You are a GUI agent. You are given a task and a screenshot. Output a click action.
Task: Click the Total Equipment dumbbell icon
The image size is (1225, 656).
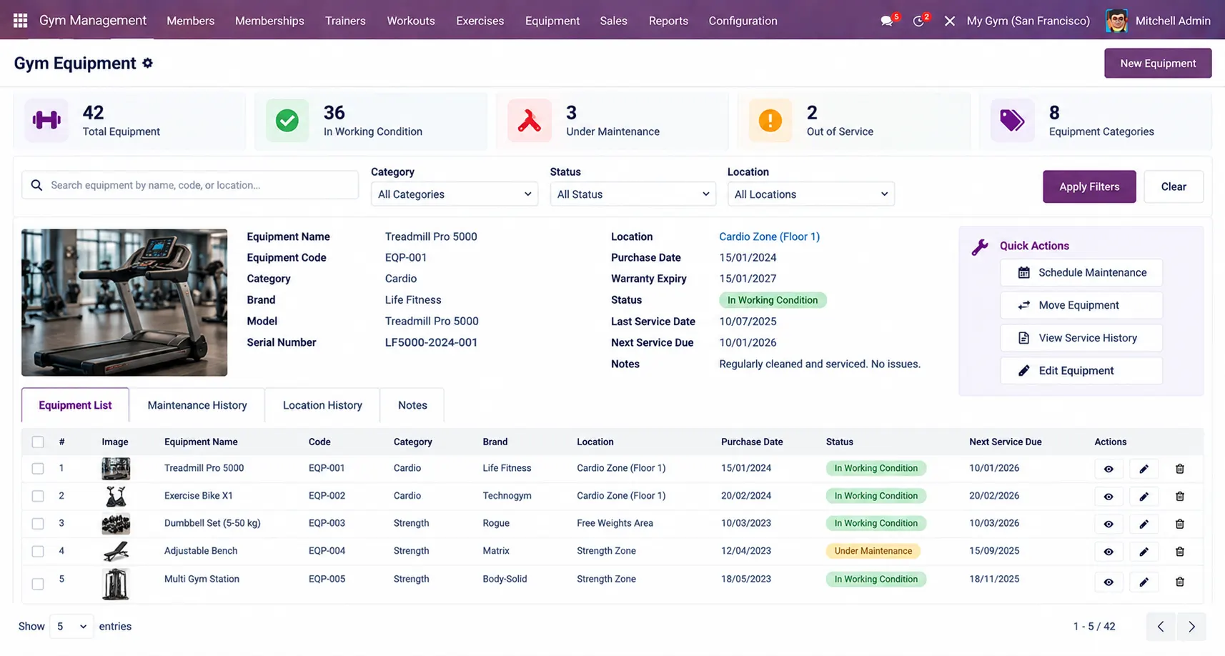46,120
